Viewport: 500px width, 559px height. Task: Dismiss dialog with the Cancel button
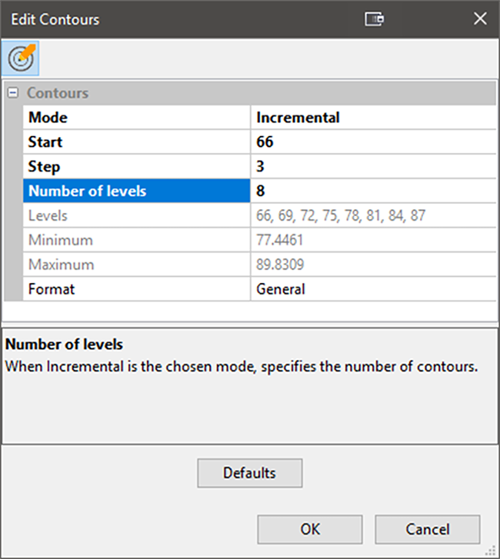(x=427, y=529)
